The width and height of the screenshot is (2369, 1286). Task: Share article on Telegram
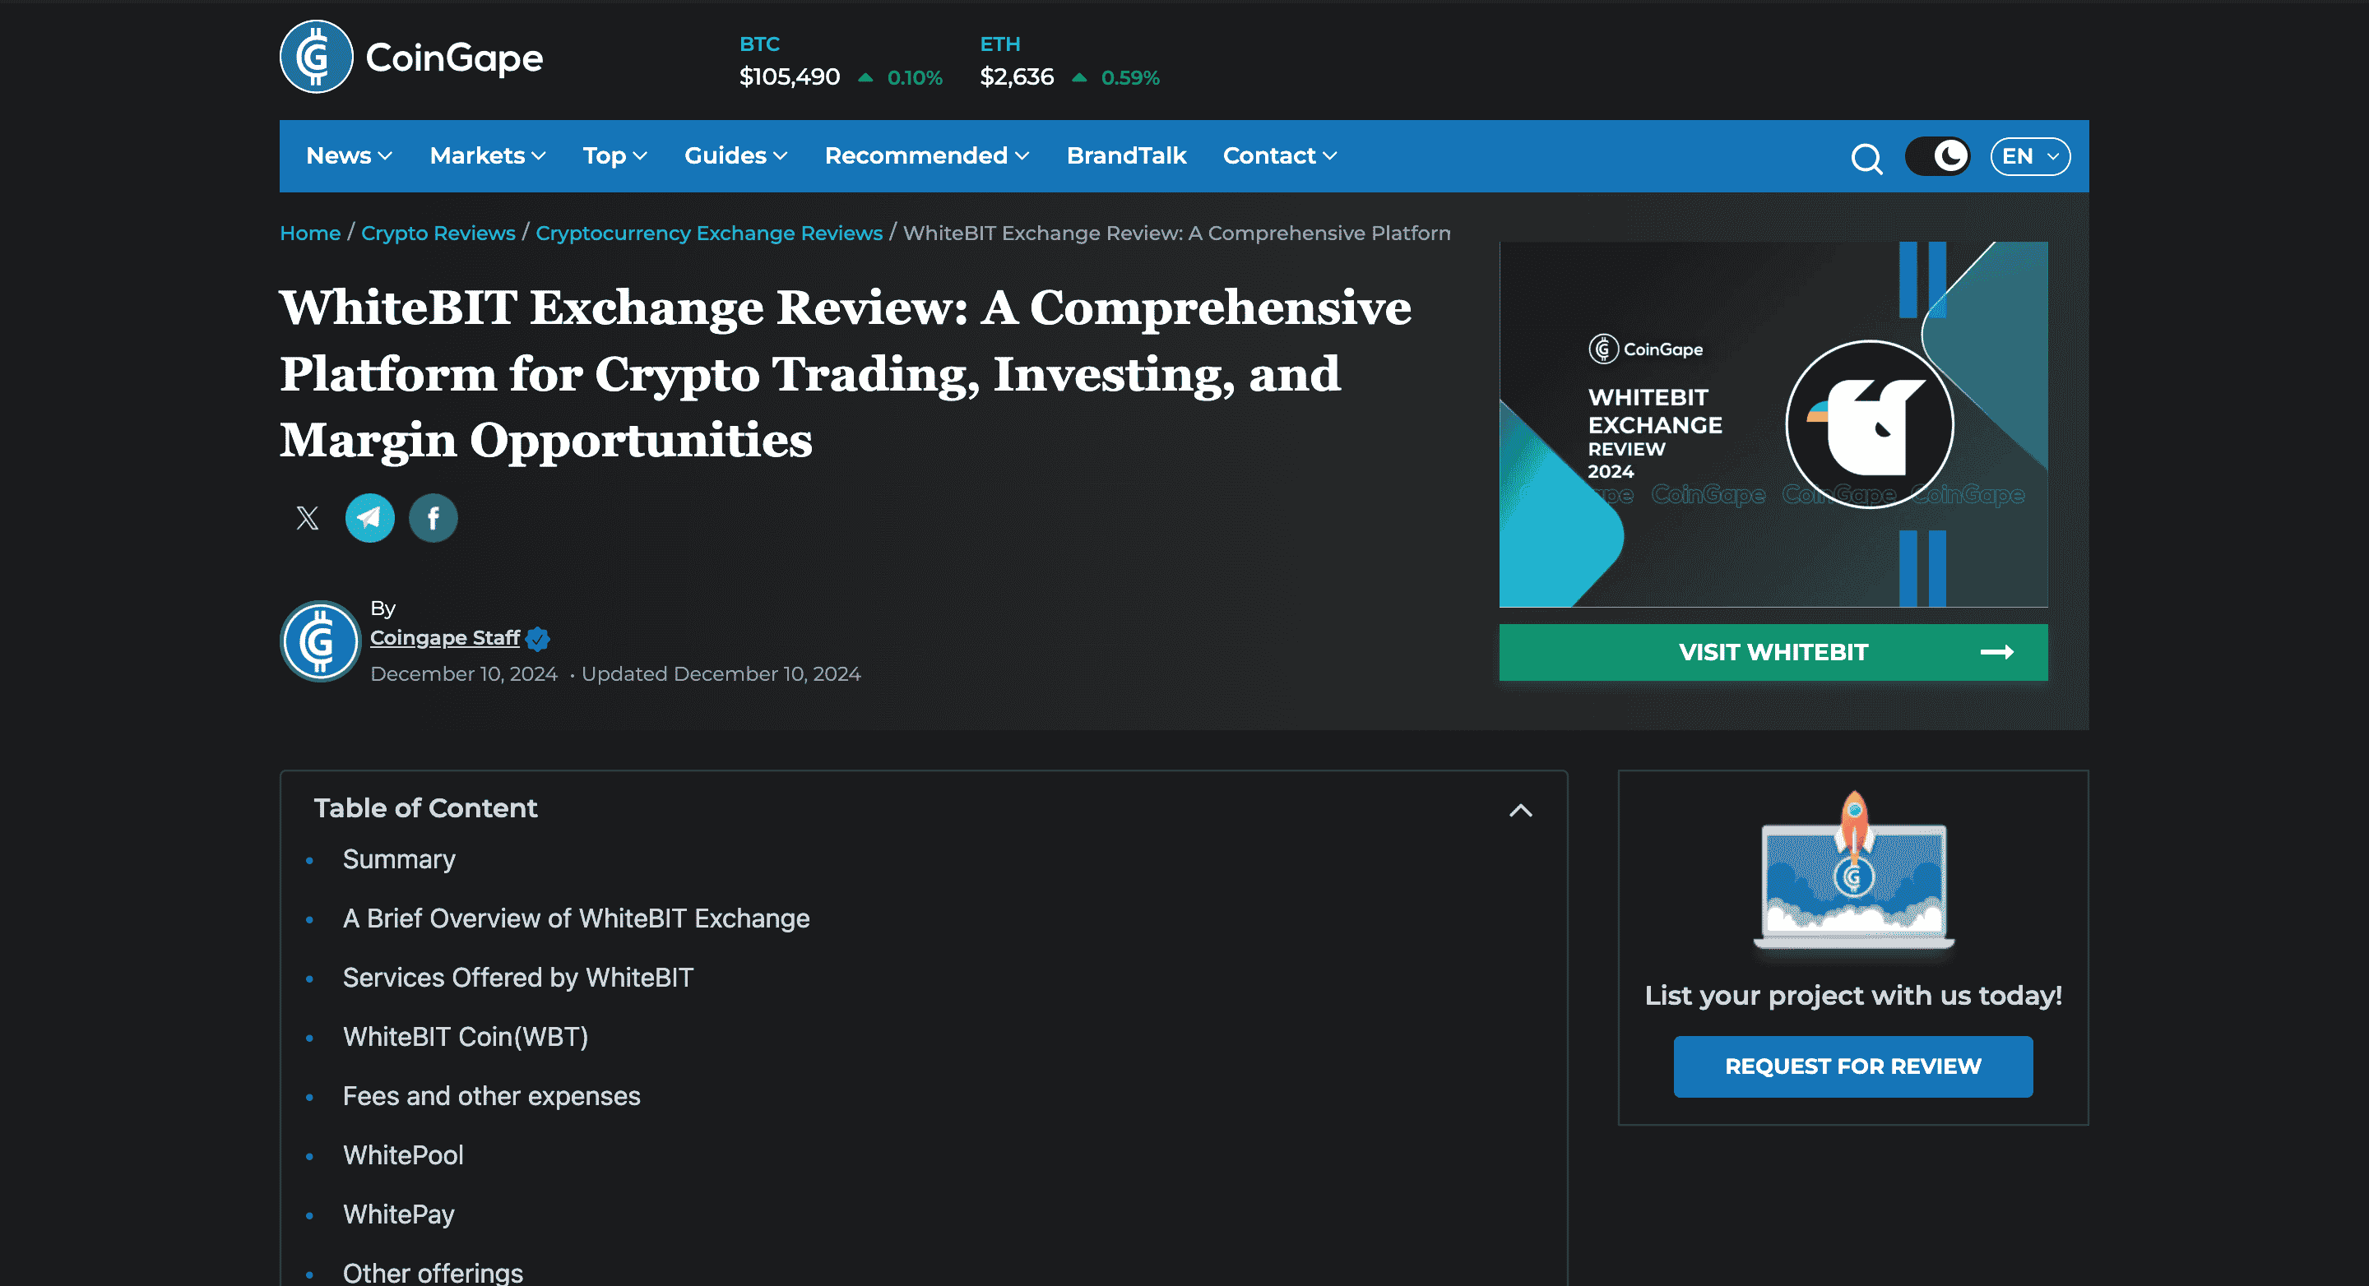coord(369,519)
